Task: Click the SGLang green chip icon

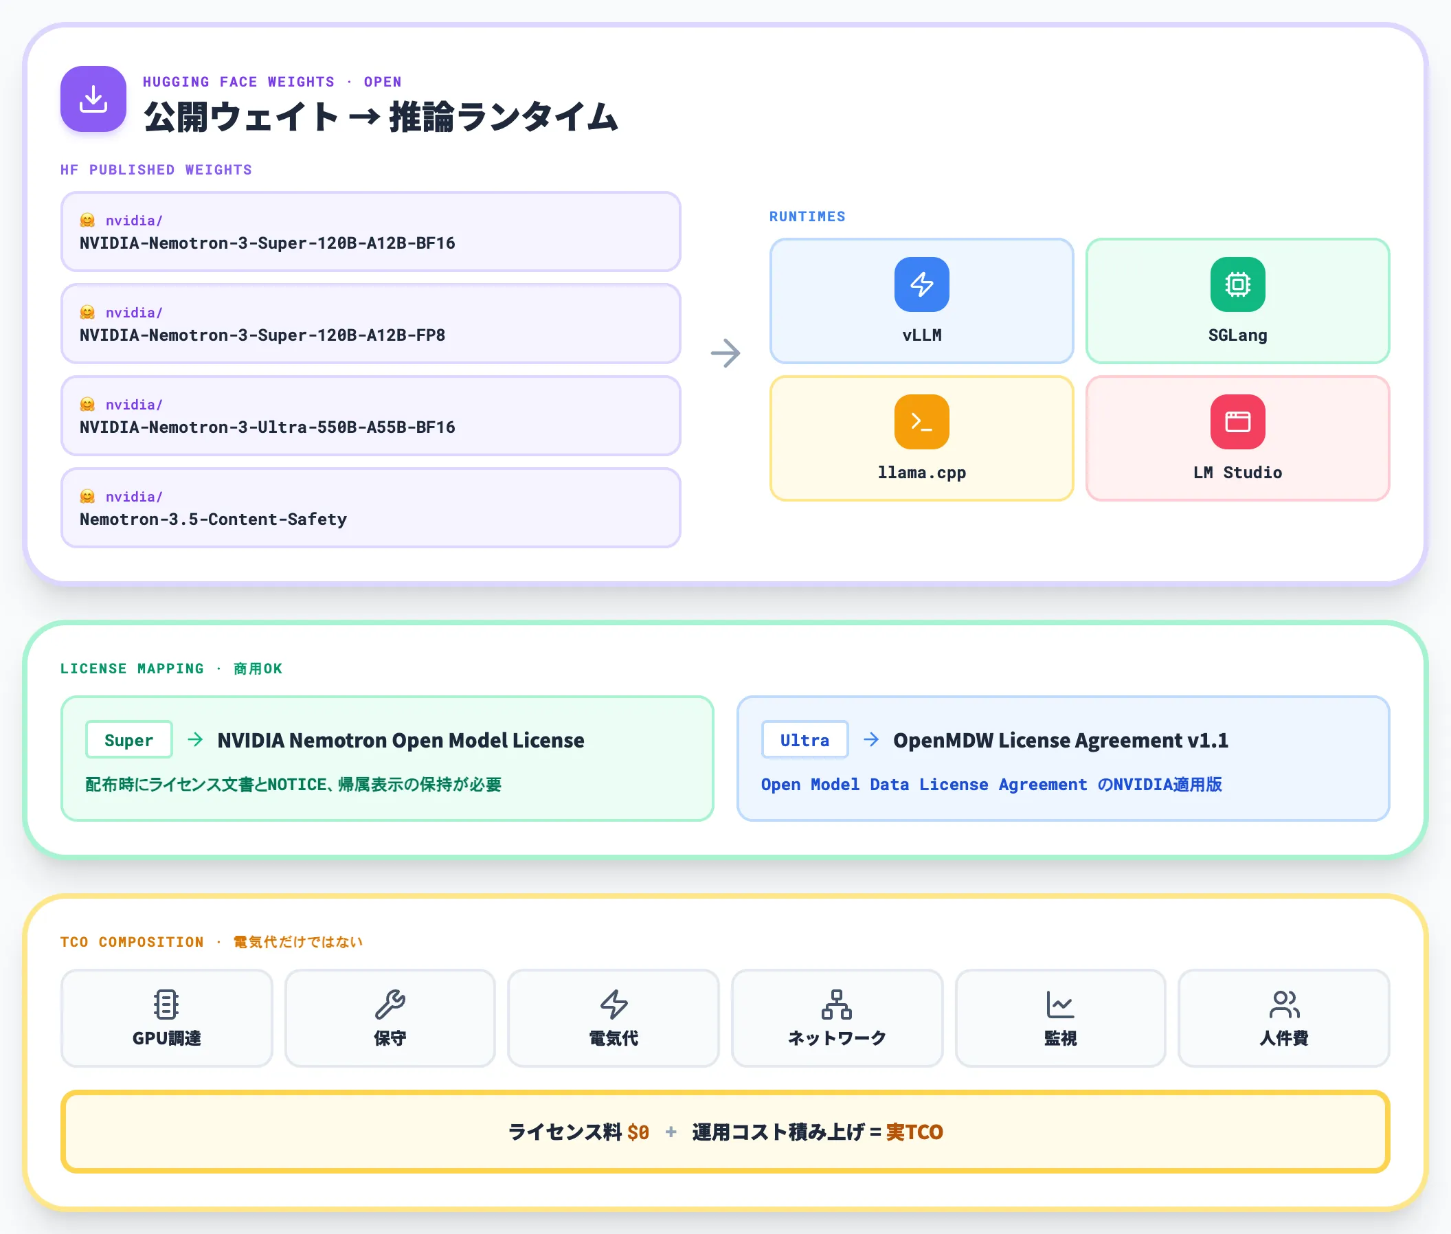Action: click(1237, 284)
